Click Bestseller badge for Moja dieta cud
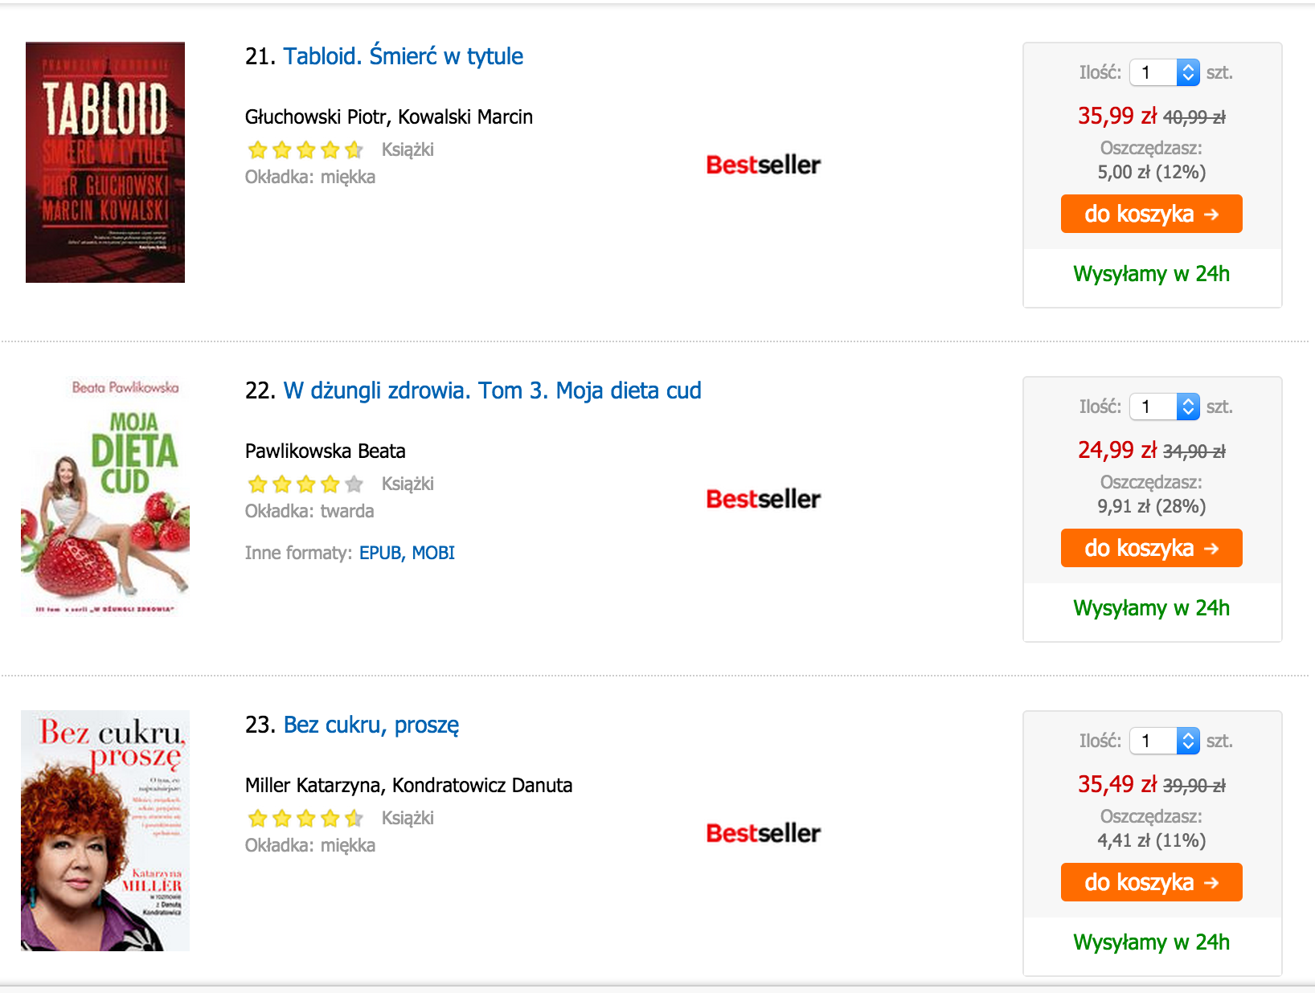This screenshot has height=993, width=1315. [763, 499]
